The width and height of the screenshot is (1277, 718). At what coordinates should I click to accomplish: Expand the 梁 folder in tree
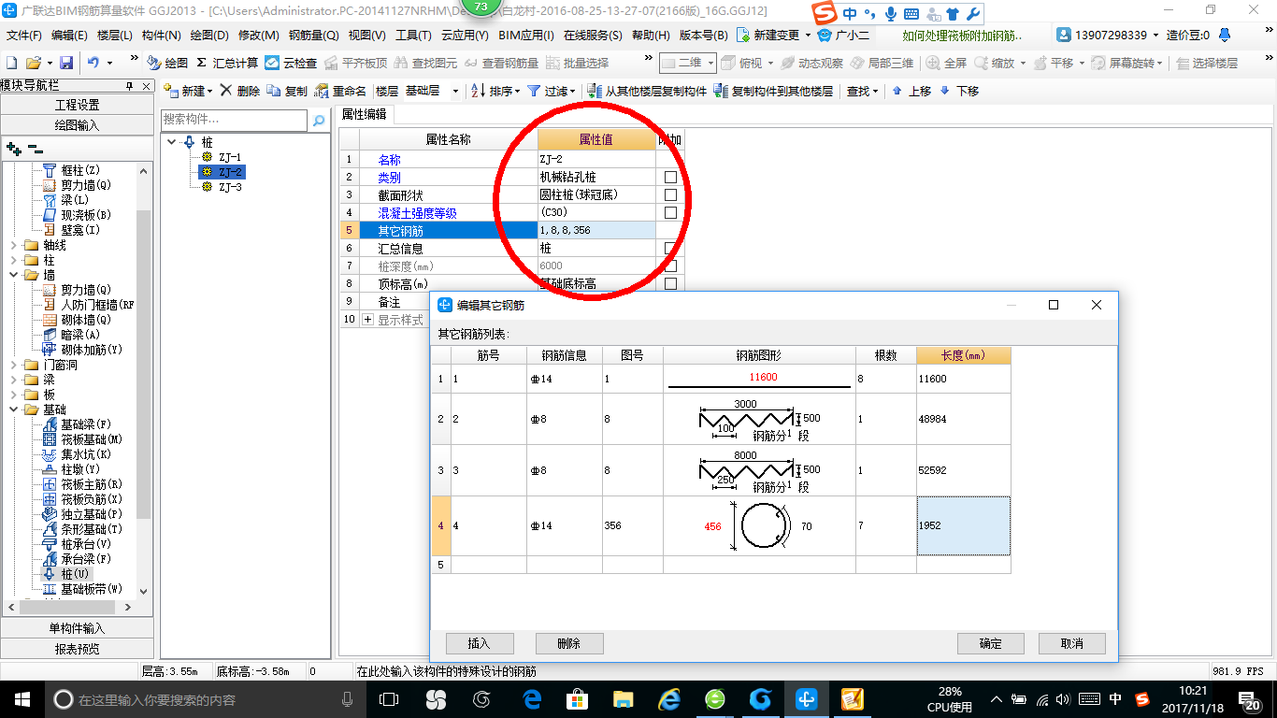click(14, 380)
